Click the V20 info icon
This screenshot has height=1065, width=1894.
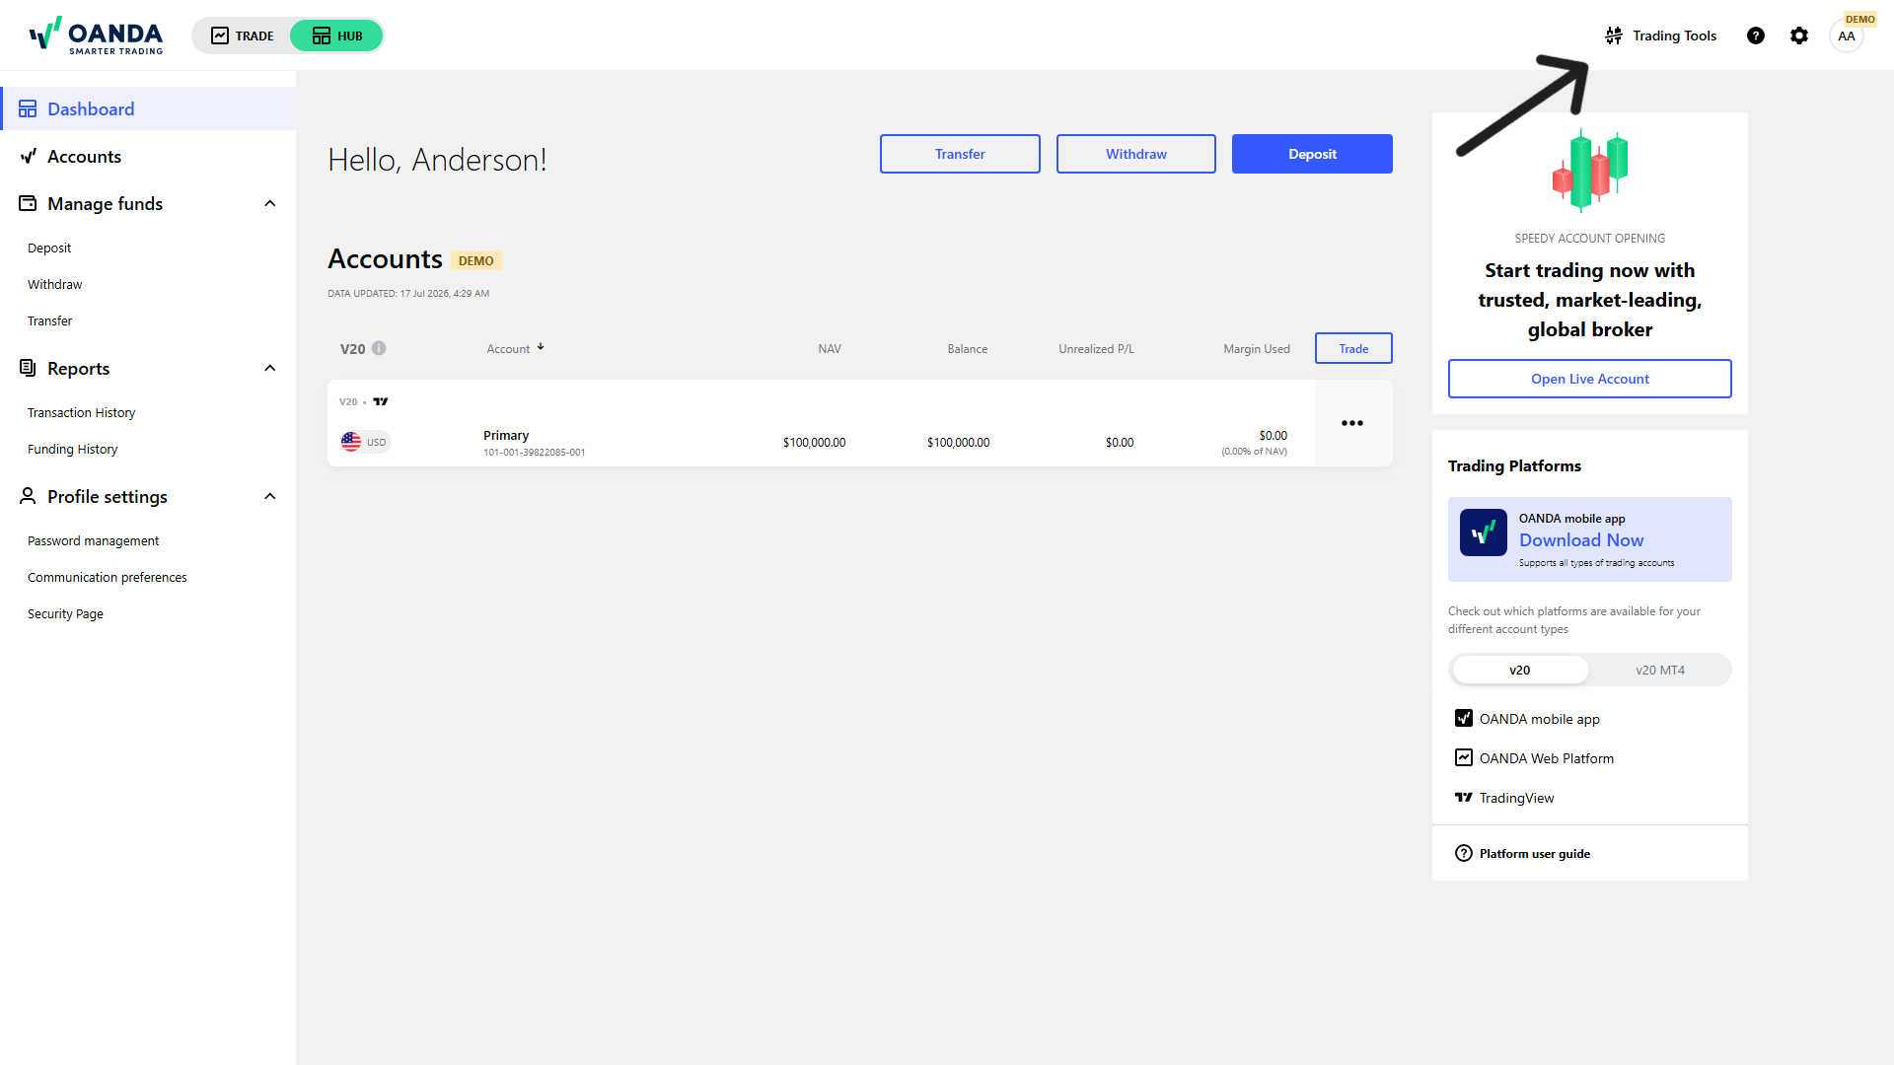[x=379, y=348]
